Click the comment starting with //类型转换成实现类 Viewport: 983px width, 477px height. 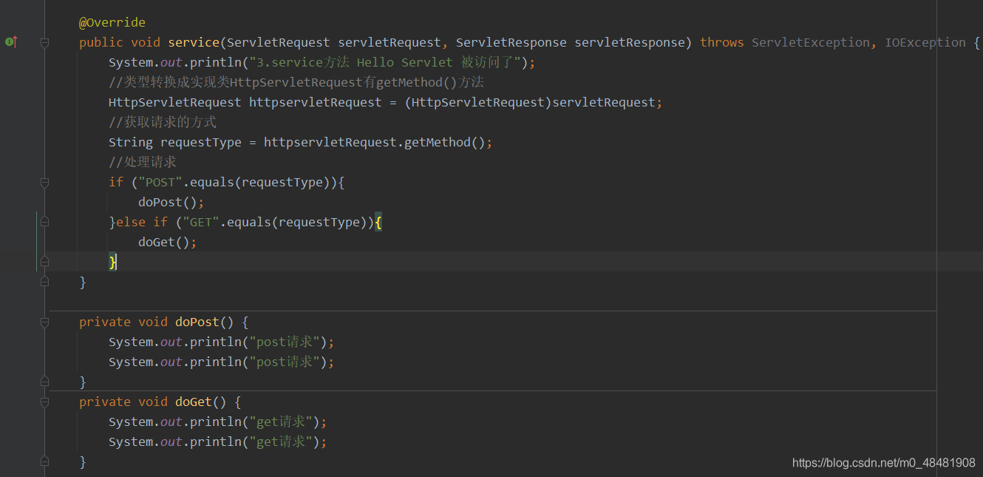tap(296, 82)
